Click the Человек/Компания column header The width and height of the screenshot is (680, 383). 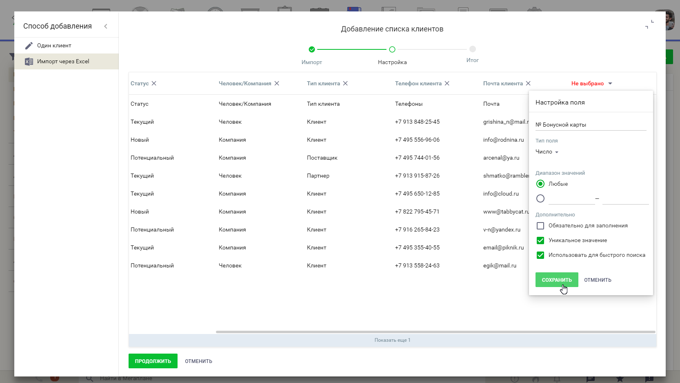(245, 83)
